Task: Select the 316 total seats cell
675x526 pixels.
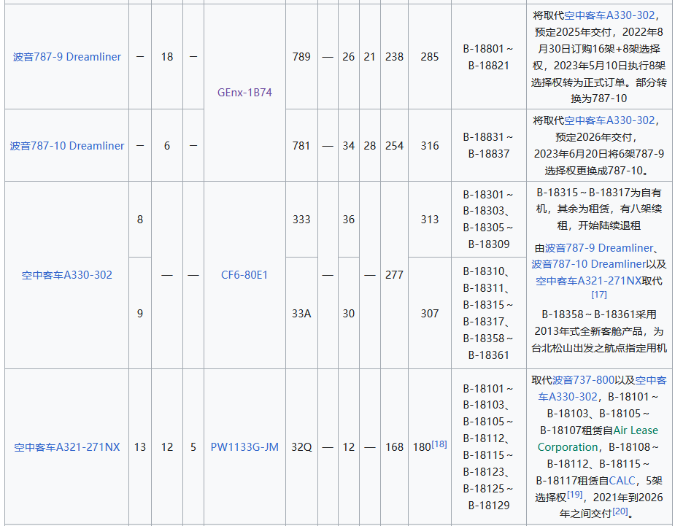Action: pos(430,146)
